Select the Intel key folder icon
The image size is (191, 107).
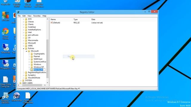(x=26, y=32)
